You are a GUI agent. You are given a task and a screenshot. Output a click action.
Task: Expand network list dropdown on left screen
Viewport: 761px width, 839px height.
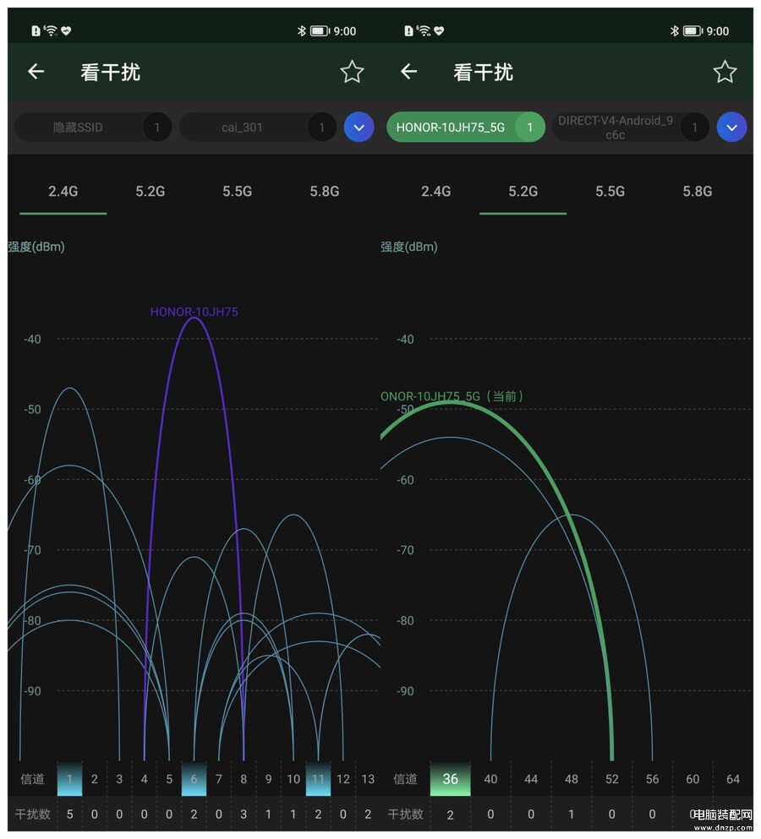pyautogui.click(x=359, y=128)
